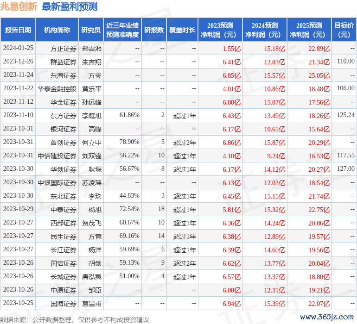357x324 pixels.
Task: Click the 近三年业绩预测准确度 column header
Action: click(x=122, y=30)
